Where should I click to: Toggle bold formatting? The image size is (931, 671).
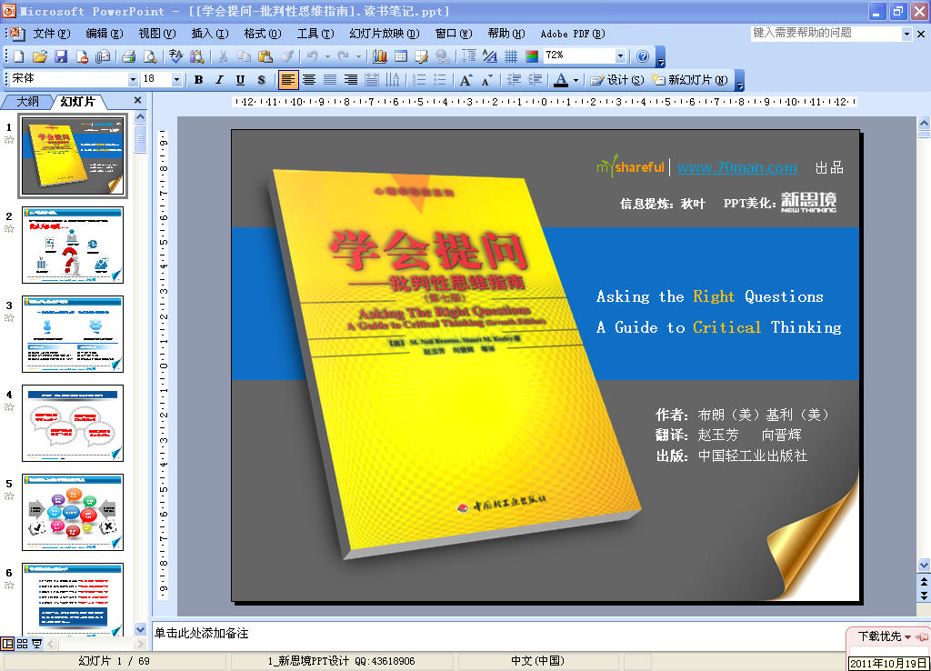pos(198,80)
